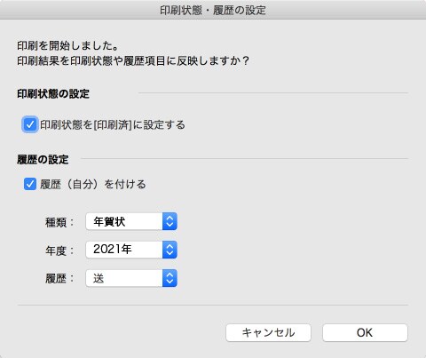Click the blue arrow stepper on the 送 popup
The width and height of the screenshot is (426, 358).
click(x=170, y=278)
